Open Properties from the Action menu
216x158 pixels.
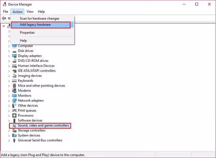27,33
